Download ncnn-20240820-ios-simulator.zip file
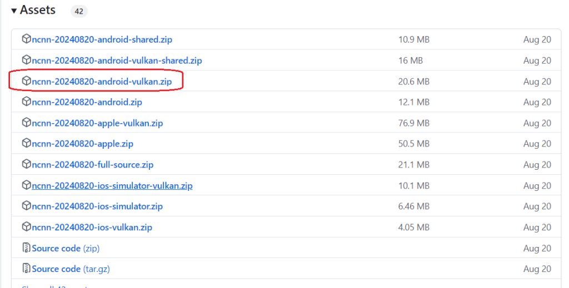This screenshot has width=569, height=288. coord(97,206)
